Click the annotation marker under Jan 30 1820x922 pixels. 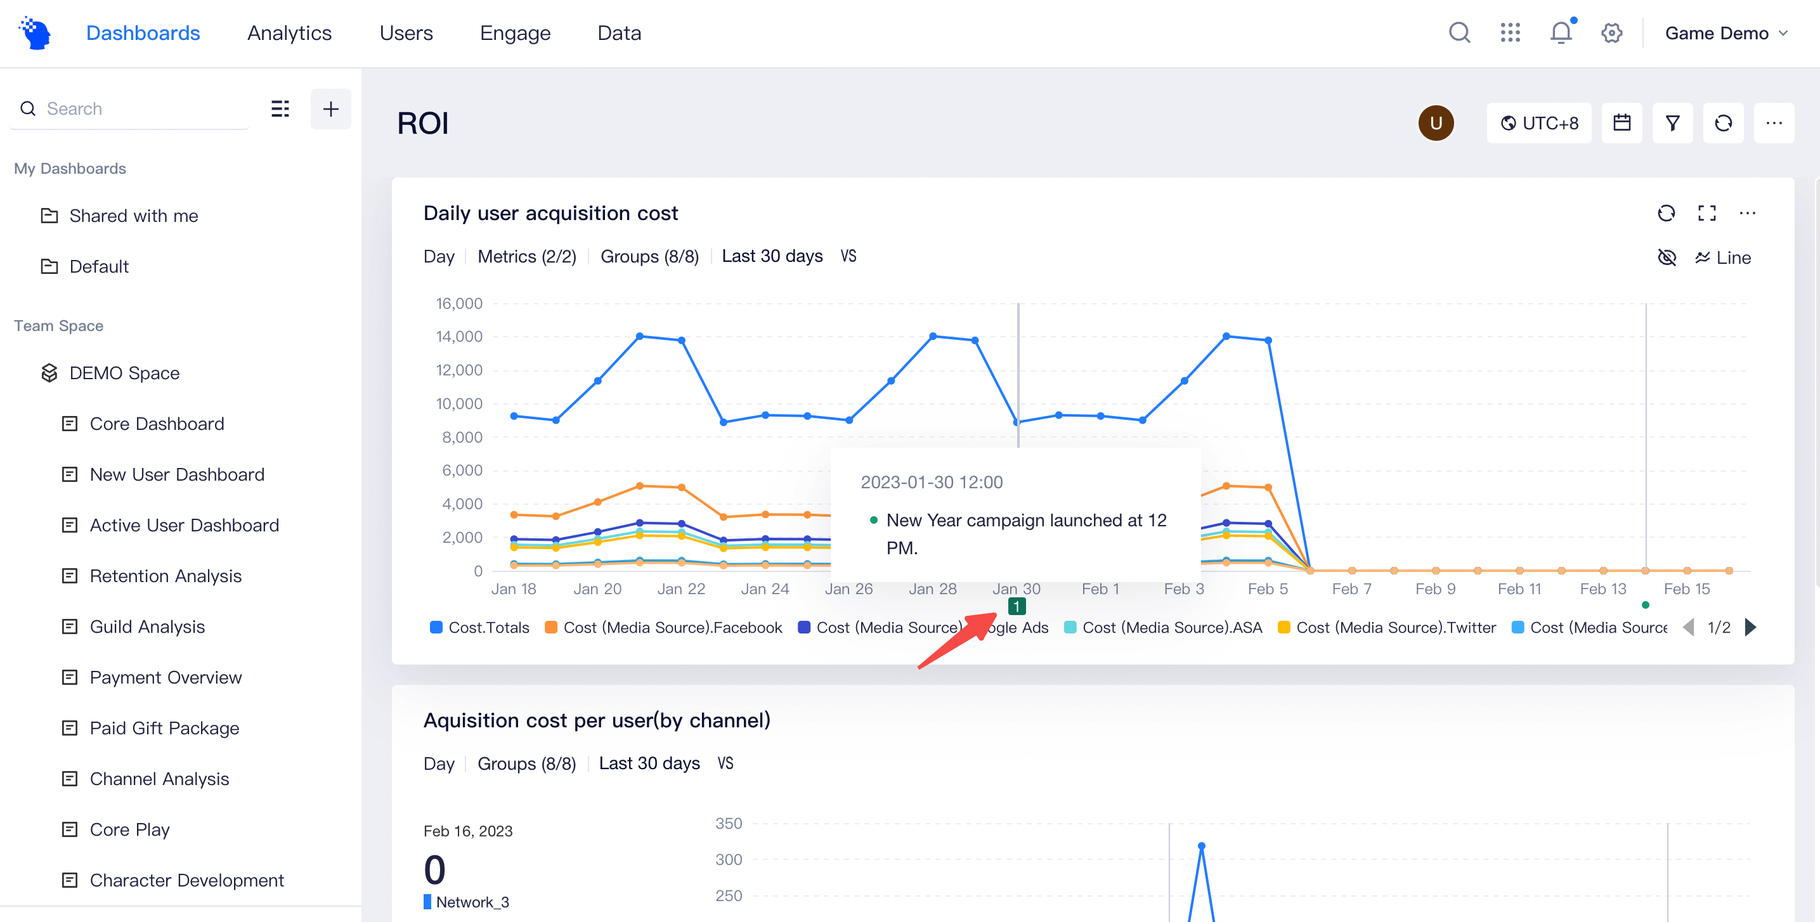(x=1017, y=606)
